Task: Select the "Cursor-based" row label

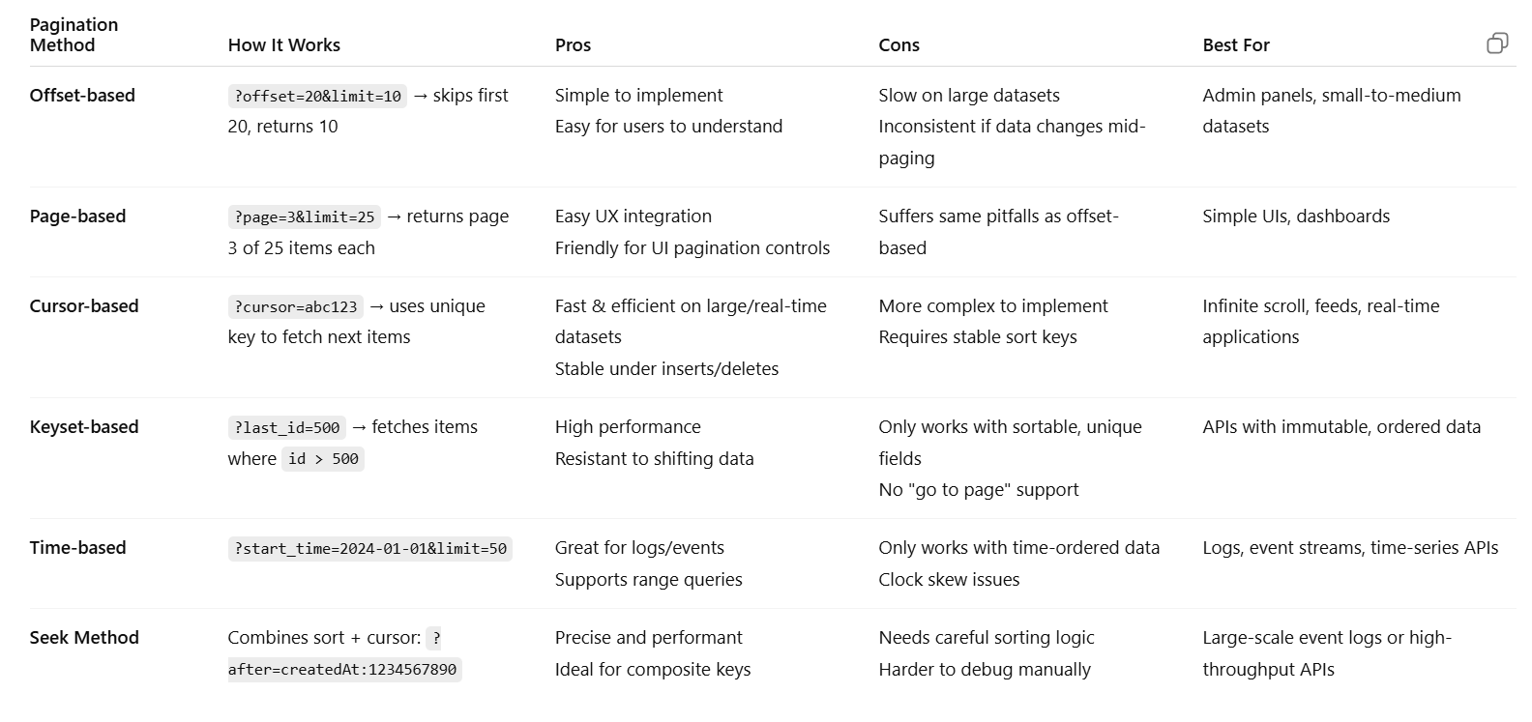Action: point(84,306)
